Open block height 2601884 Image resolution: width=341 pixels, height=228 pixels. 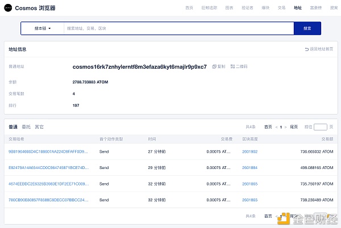pos(250,168)
